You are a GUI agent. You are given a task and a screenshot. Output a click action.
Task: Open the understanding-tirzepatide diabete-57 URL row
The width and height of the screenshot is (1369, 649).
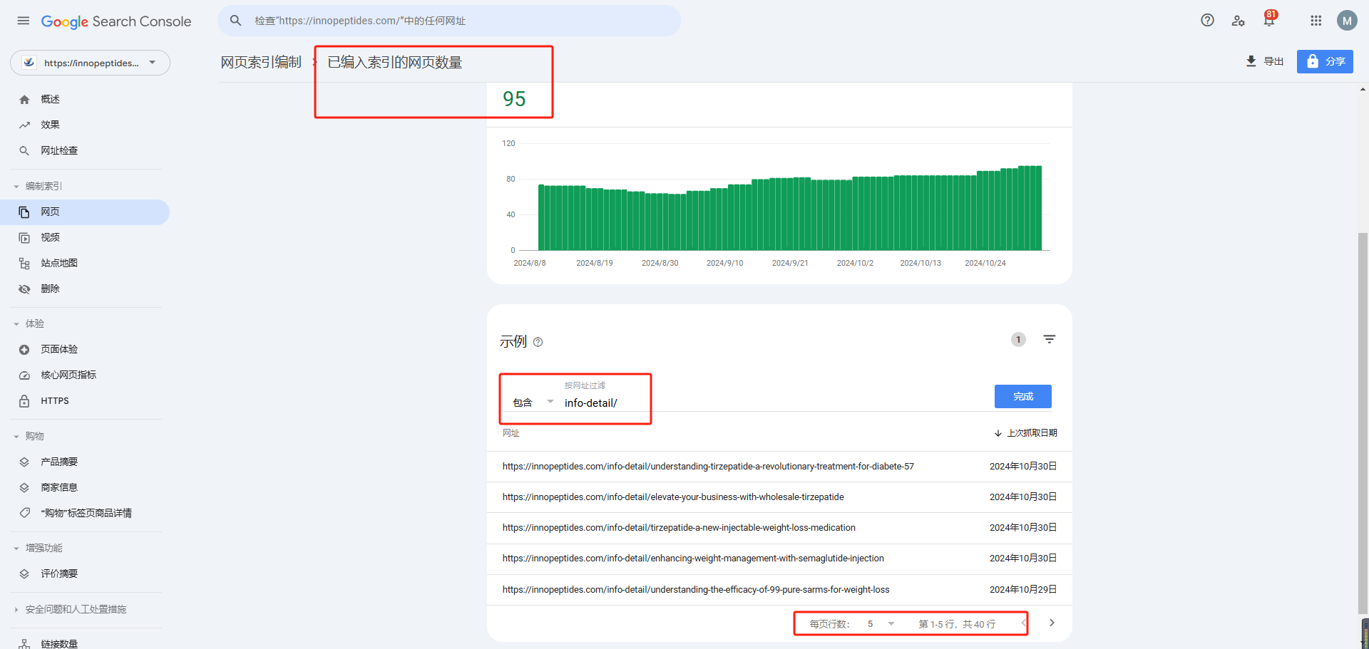(779, 467)
